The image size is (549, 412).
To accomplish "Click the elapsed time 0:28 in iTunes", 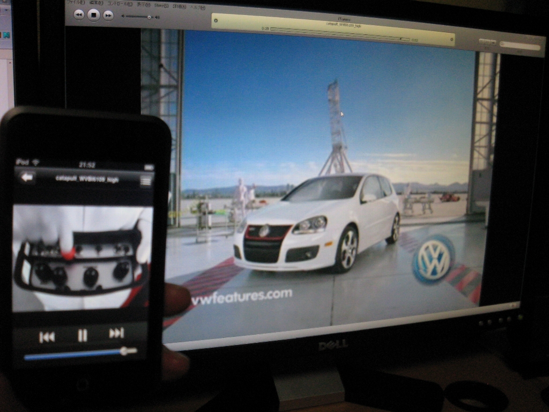I will [265, 28].
